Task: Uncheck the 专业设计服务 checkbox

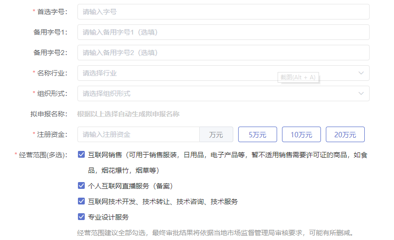Action: (x=81, y=217)
